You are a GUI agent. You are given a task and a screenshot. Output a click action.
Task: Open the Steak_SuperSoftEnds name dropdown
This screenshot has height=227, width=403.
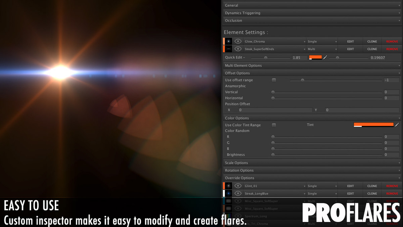coord(274,49)
